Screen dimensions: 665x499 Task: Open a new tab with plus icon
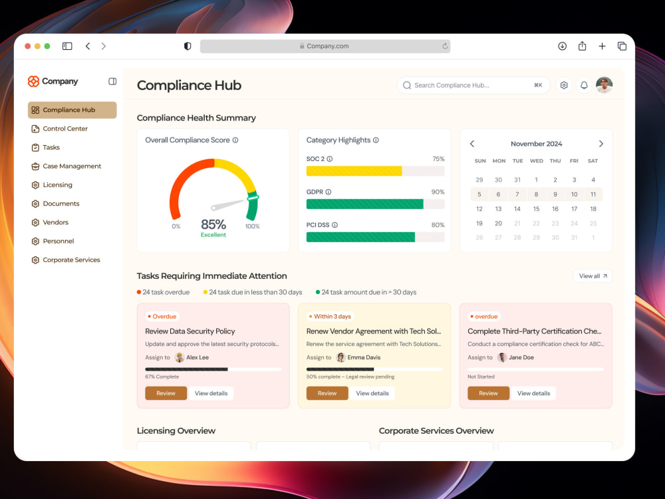(x=602, y=46)
